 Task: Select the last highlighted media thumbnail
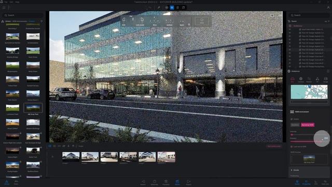[166, 157]
